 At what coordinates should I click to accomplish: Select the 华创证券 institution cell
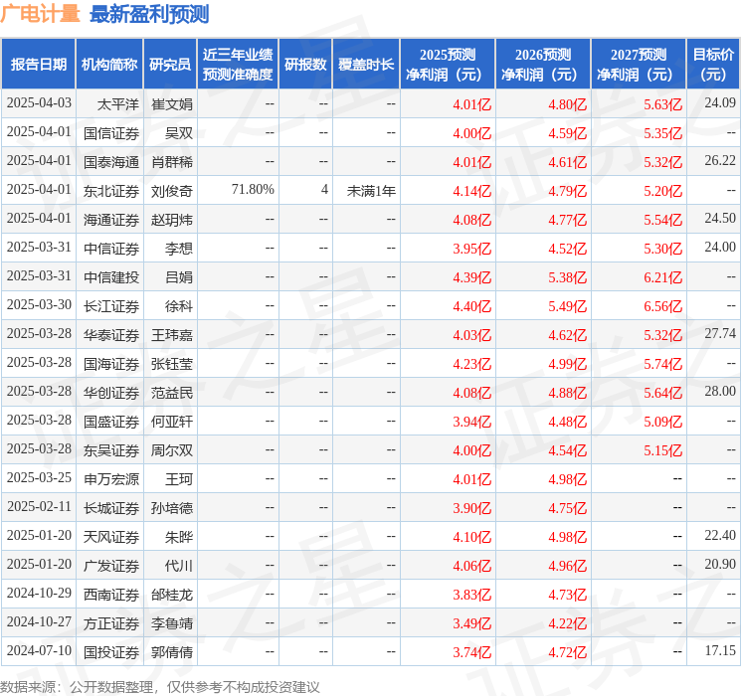[x=111, y=393]
